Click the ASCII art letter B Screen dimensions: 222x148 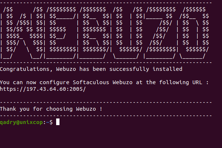pyautogui.click(x=93, y=33)
